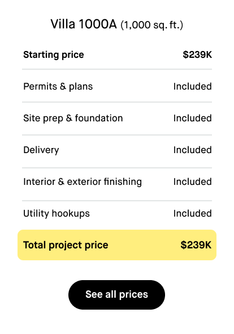Click the yellow Total project price bar
Screen dimensions: 234x334
click(x=117, y=245)
